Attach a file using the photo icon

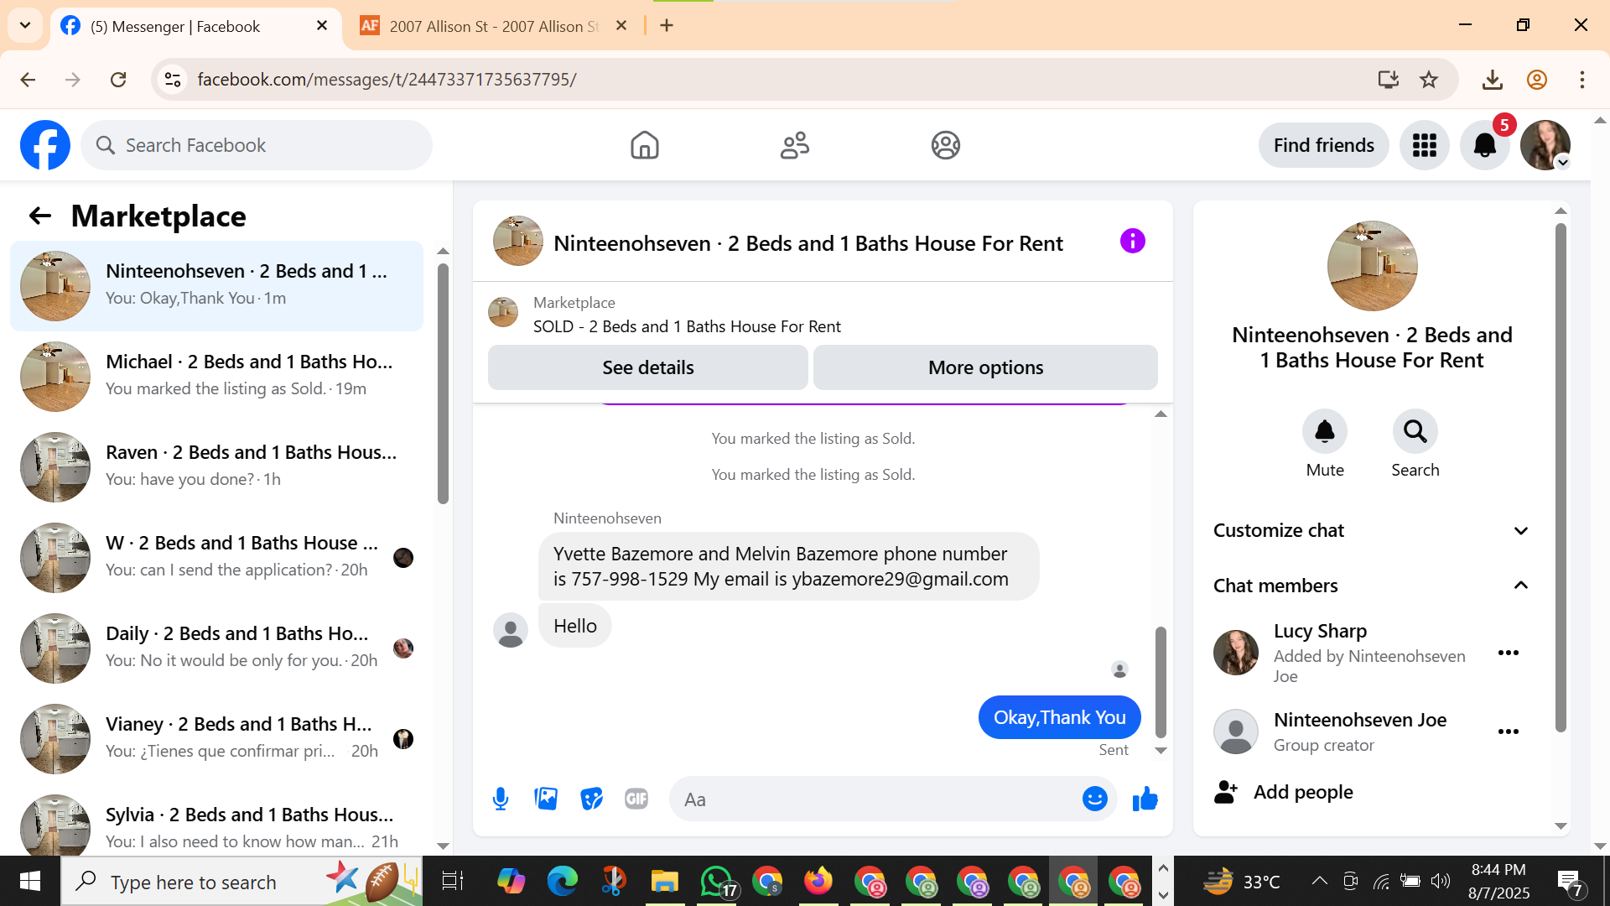pyautogui.click(x=546, y=799)
